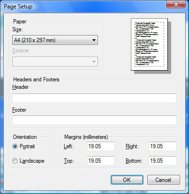The height and width of the screenshot is (194, 189).
Task: Confirm settings with the OK button
Action: pyautogui.click(x=127, y=180)
